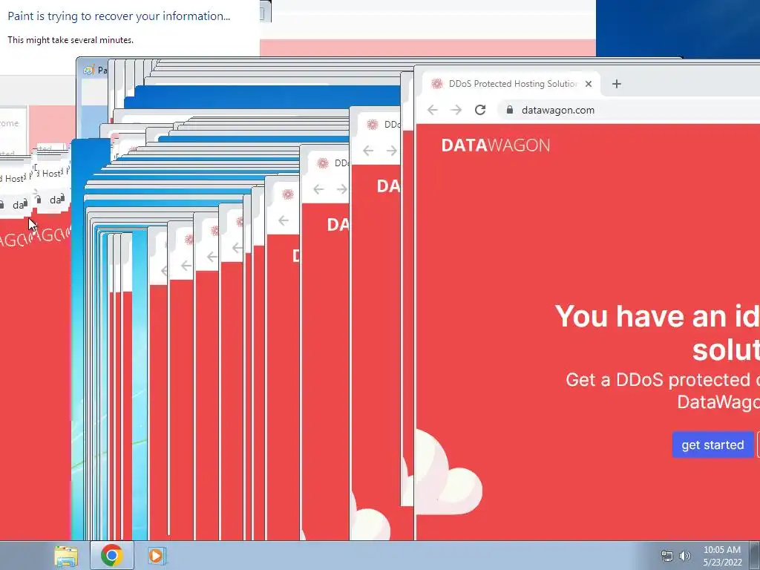760x570 pixels.
Task: Close the DDoS Protected Hosting Solution tab
Action: (x=589, y=84)
